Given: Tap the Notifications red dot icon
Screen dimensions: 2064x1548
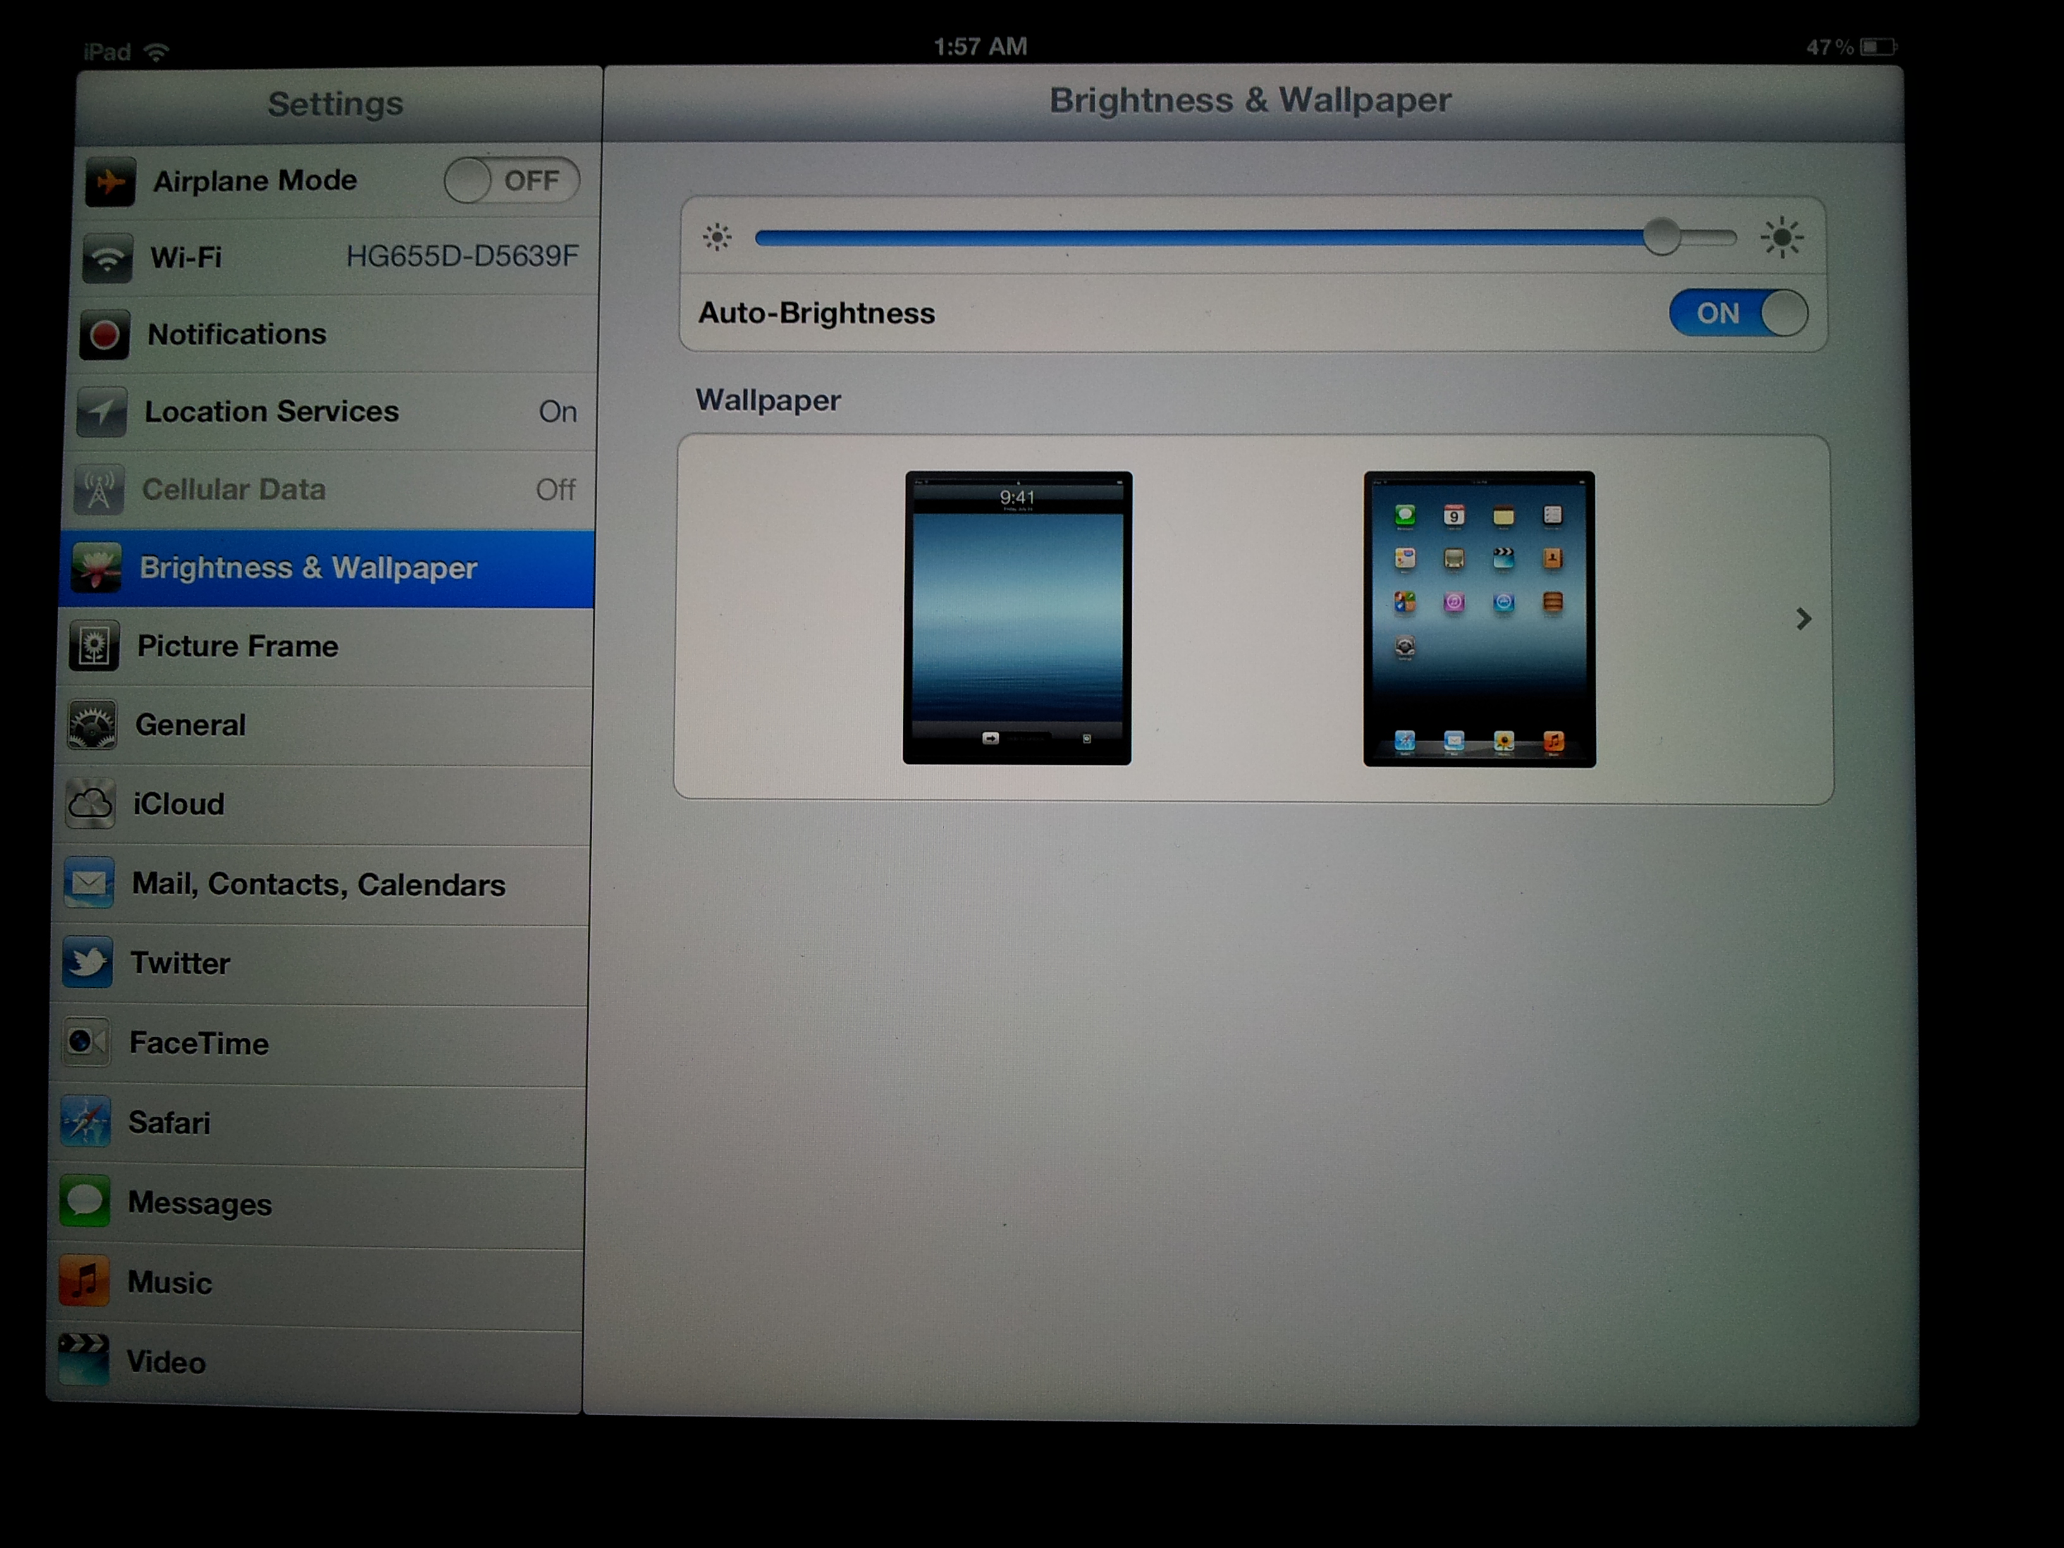Looking at the screenshot, I should coord(104,335).
